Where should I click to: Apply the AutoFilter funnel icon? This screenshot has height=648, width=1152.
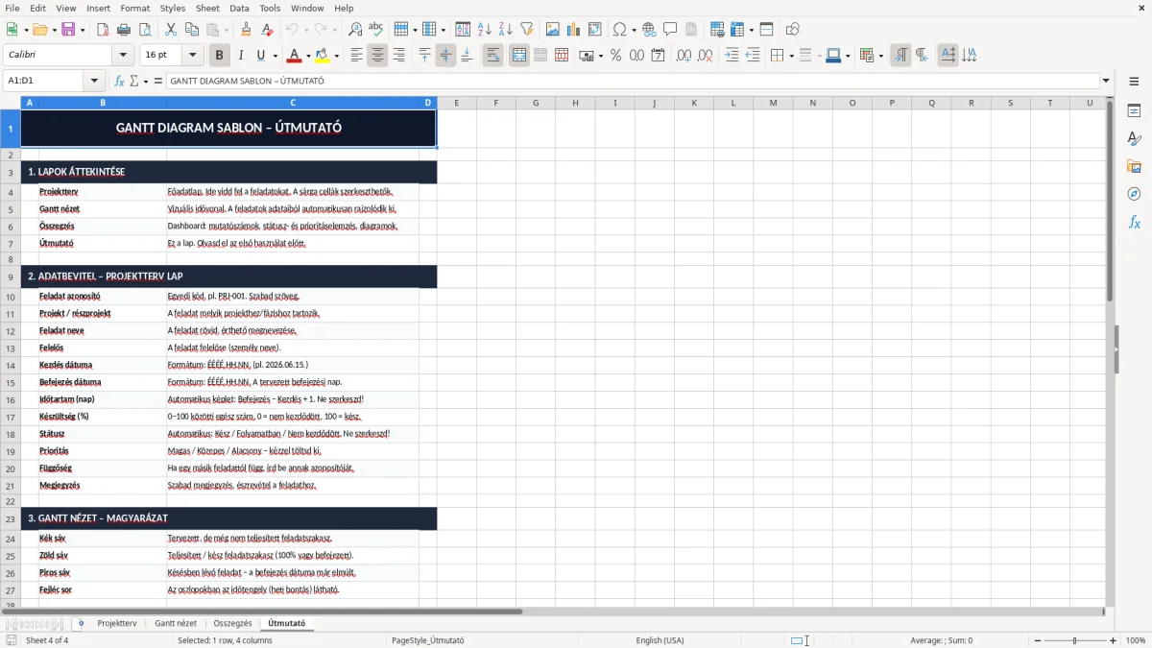[527, 30]
